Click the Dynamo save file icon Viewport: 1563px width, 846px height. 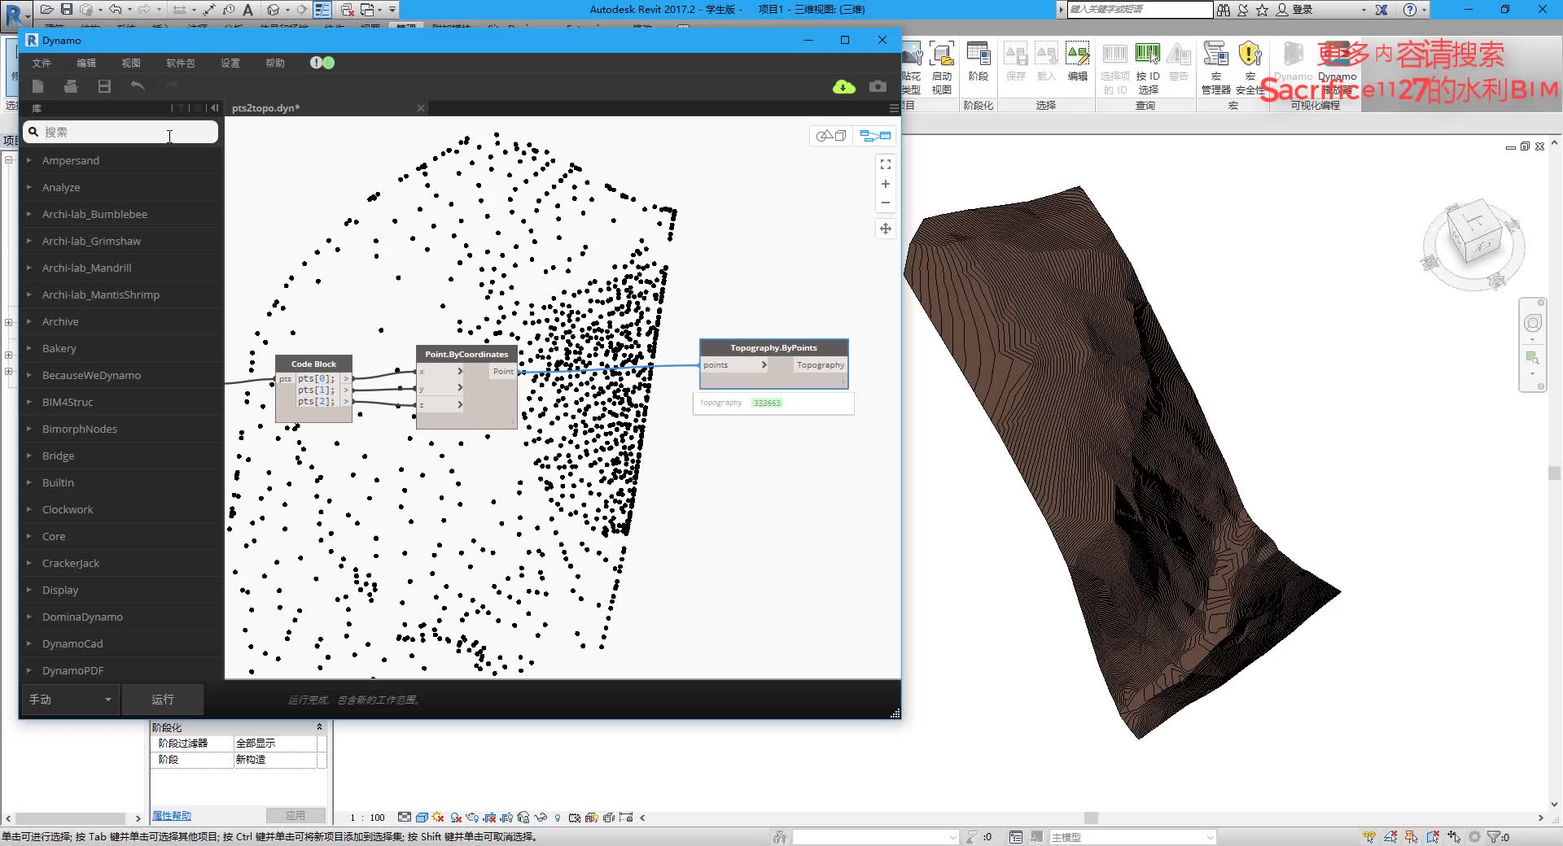tap(104, 86)
